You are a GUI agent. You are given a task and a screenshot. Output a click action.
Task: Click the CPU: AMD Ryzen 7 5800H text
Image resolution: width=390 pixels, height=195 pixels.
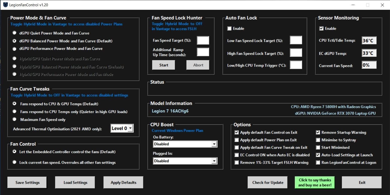click(x=333, y=107)
